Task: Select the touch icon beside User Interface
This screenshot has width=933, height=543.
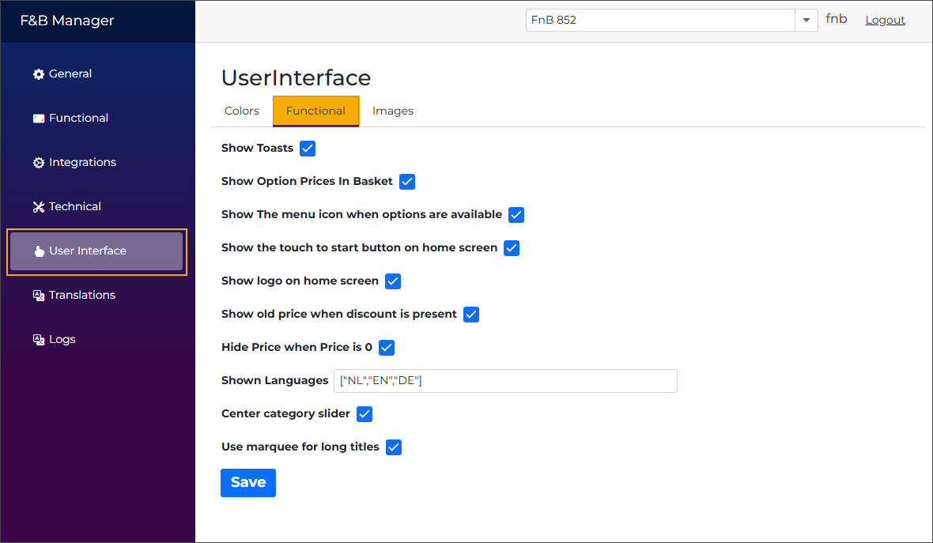Action: [x=38, y=251]
